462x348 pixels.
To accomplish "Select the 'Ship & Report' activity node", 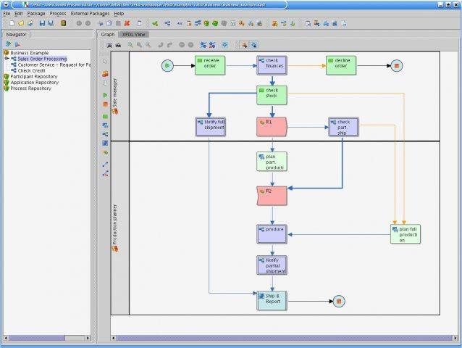I will pyautogui.click(x=272, y=300).
